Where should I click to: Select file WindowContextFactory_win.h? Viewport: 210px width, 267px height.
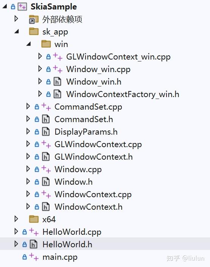pos(123,94)
